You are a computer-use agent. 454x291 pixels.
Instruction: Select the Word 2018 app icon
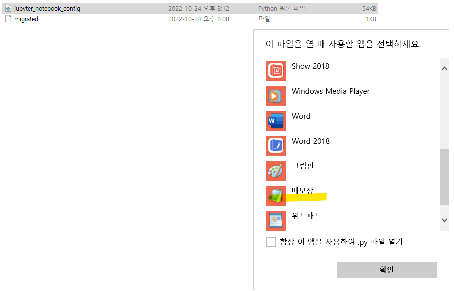point(276,146)
